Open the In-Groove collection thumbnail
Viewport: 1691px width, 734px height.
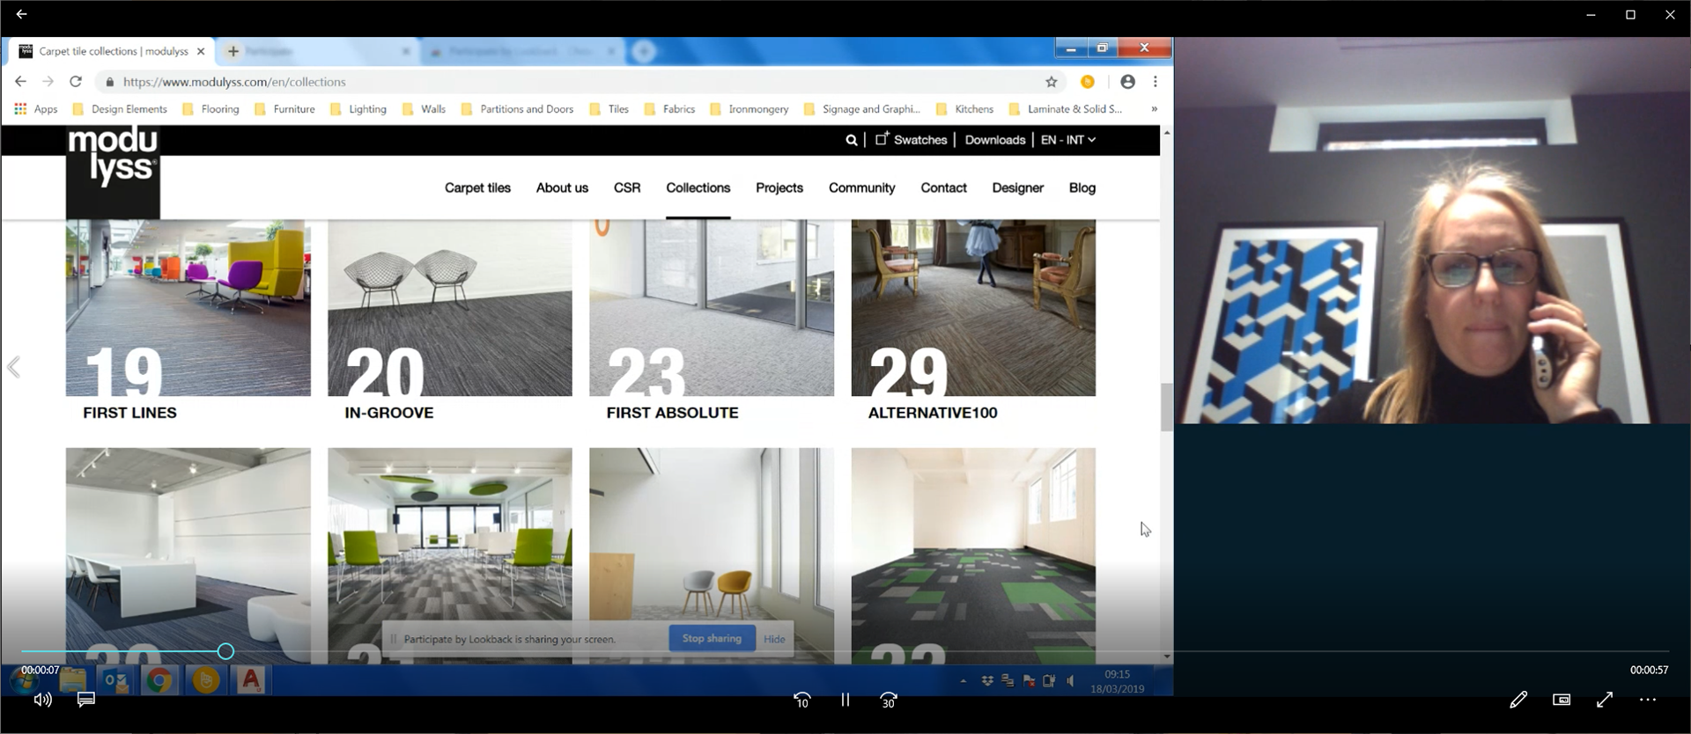tap(450, 308)
